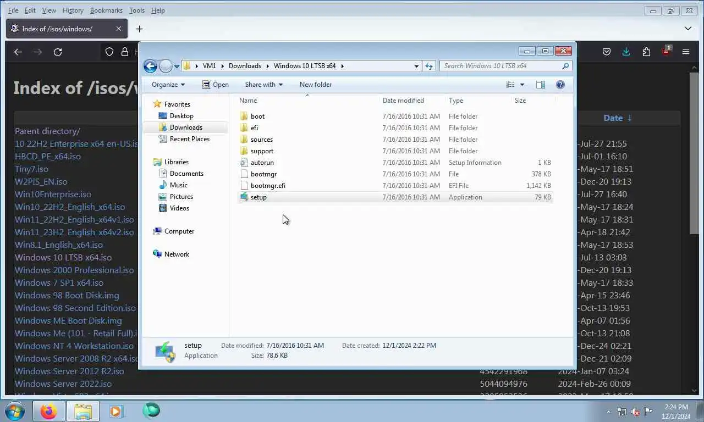
Task: Open Tiny7.iso link in Firefox
Action: 31,169
